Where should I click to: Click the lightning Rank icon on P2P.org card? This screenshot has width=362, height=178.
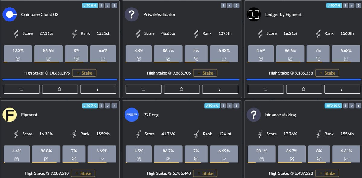point(196,134)
